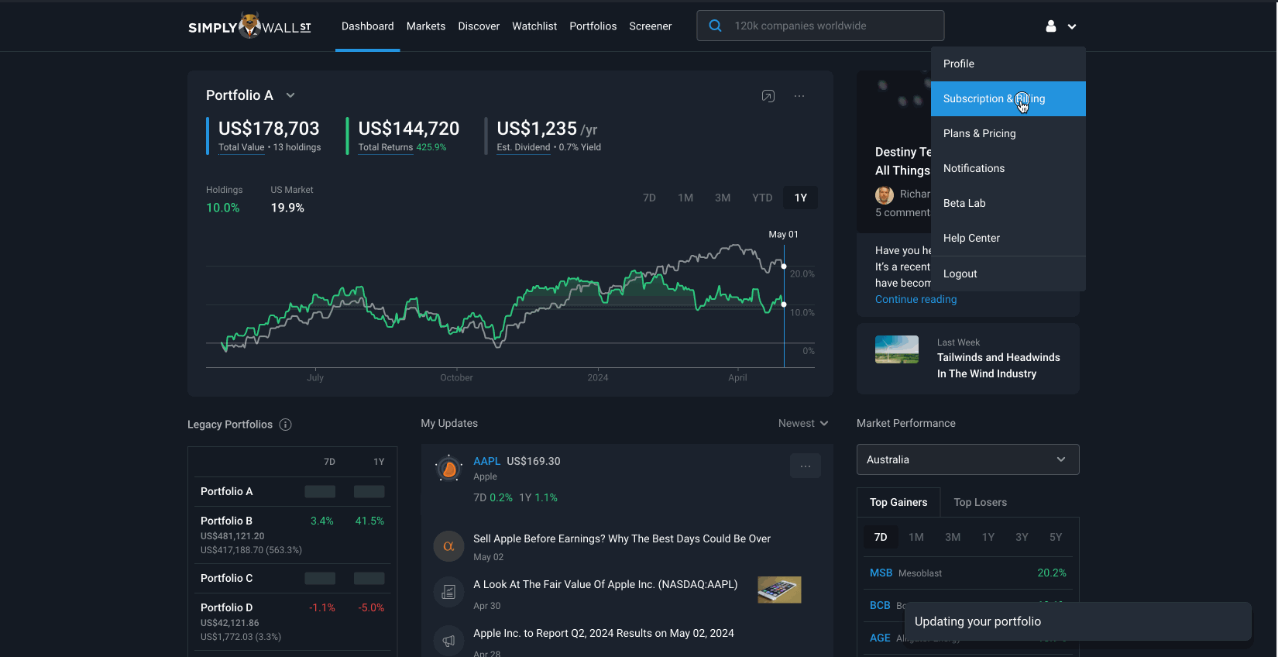This screenshot has width=1278, height=657.
Task: Click the Apple company logo icon
Action: (x=448, y=469)
